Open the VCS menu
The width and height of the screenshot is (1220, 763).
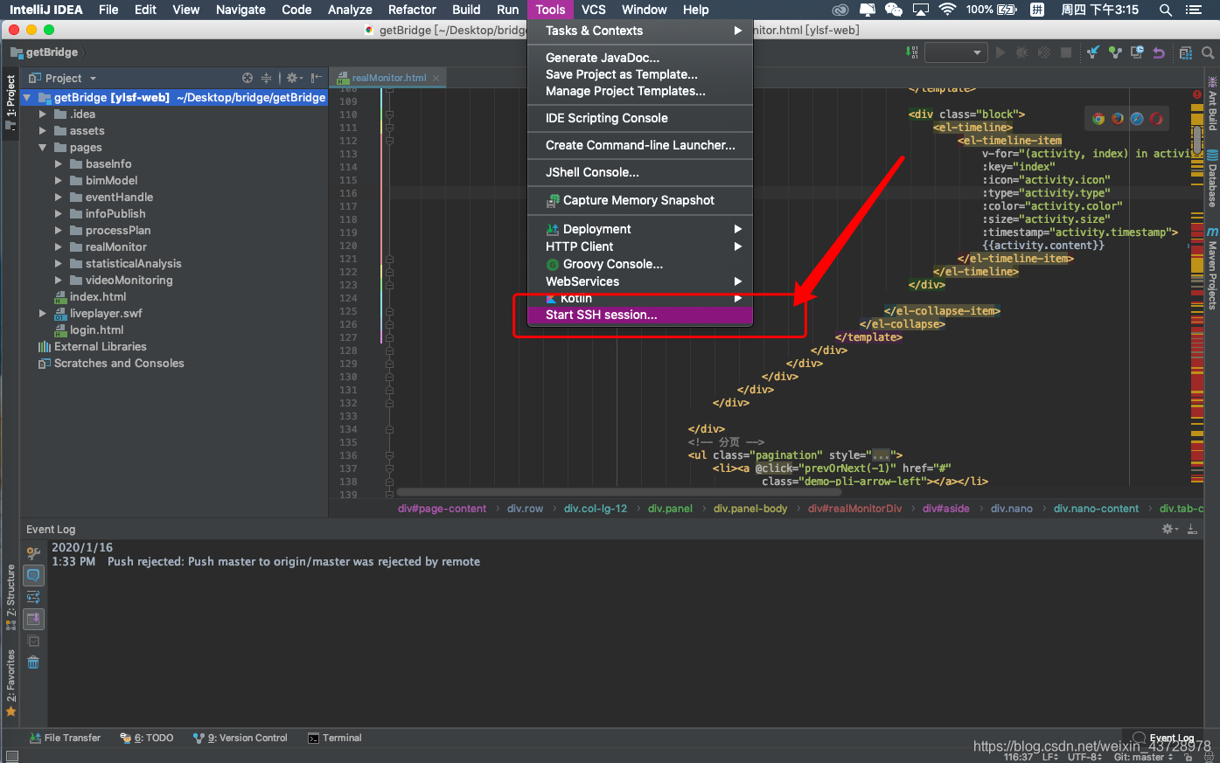click(593, 10)
